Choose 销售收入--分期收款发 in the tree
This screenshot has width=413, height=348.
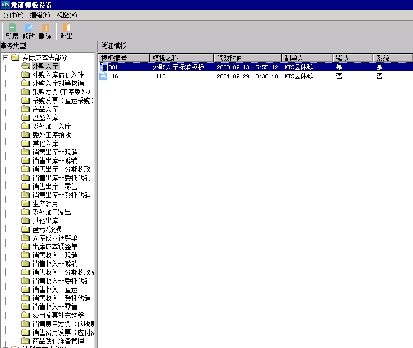click(x=63, y=272)
